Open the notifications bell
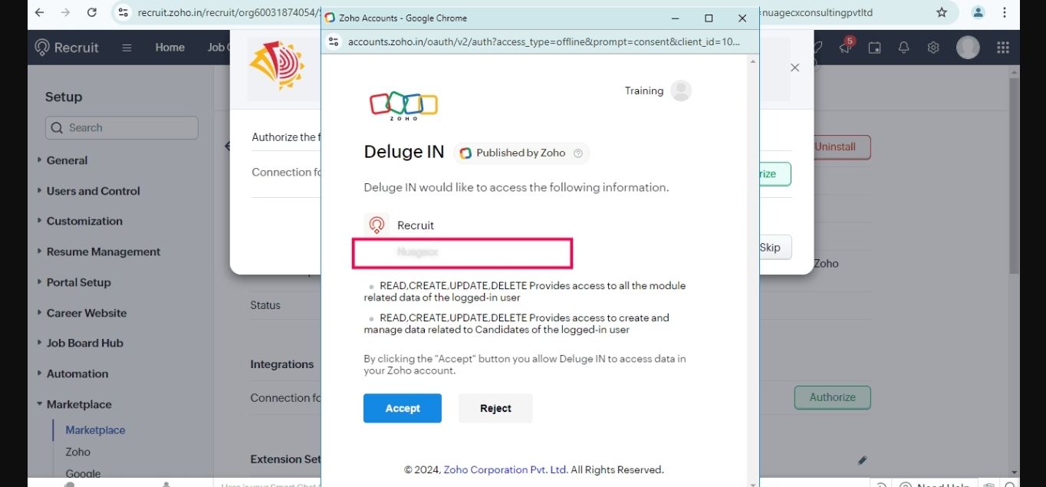Image resolution: width=1046 pixels, height=487 pixels. click(x=903, y=48)
